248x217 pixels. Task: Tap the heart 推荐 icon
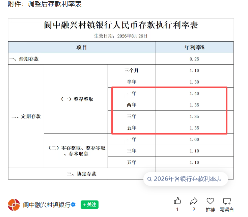(x=210, y=201)
